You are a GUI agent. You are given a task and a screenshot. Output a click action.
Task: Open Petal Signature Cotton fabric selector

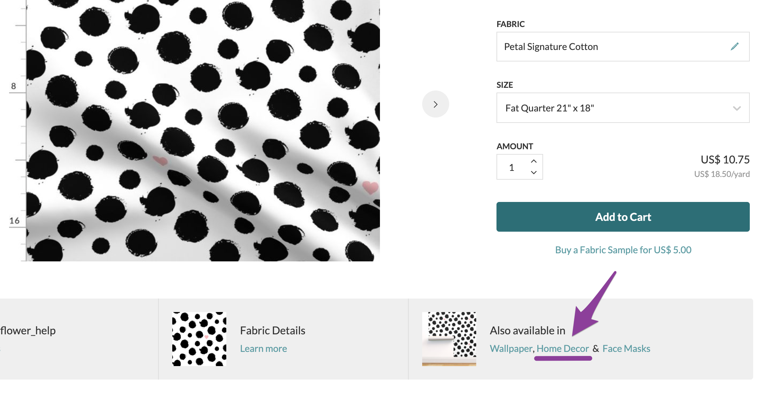tap(623, 47)
